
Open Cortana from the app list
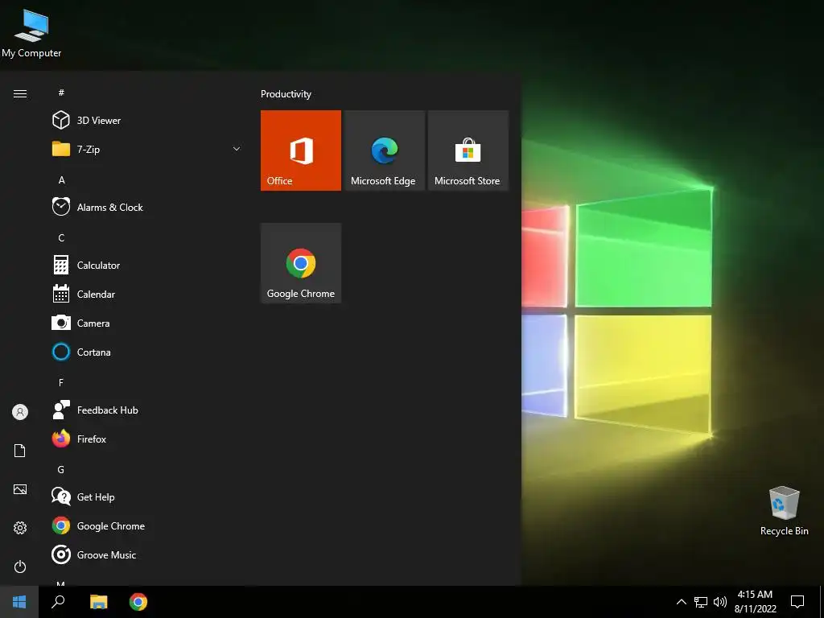click(x=147, y=352)
